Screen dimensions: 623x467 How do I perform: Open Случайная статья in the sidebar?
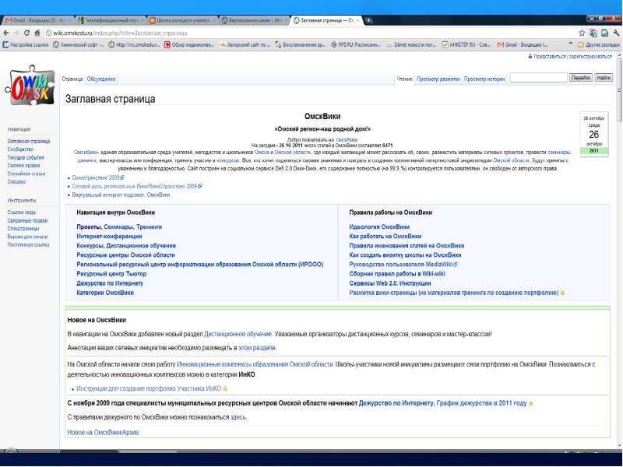(x=26, y=174)
